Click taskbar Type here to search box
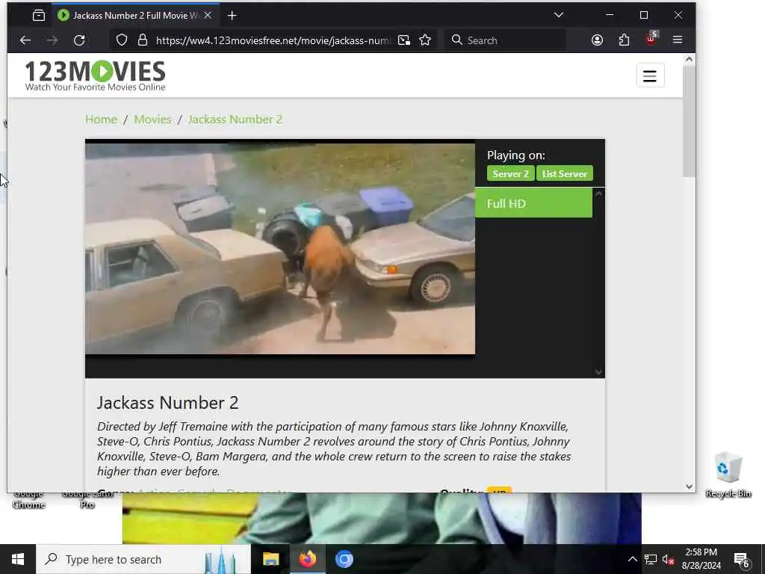This screenshot has height=574, width=765. point(143,559)
